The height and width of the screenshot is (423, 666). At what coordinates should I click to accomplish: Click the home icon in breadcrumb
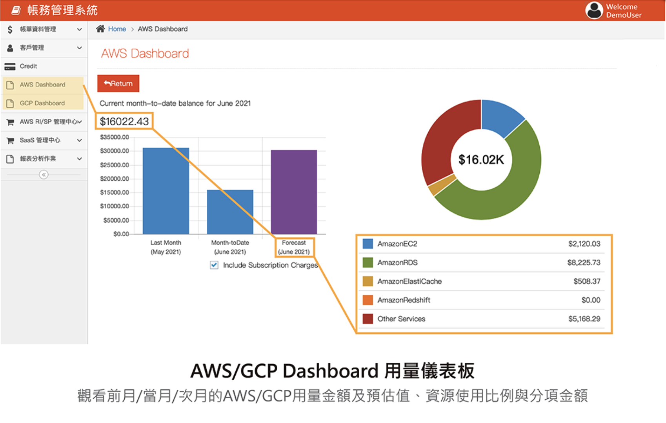100,29
